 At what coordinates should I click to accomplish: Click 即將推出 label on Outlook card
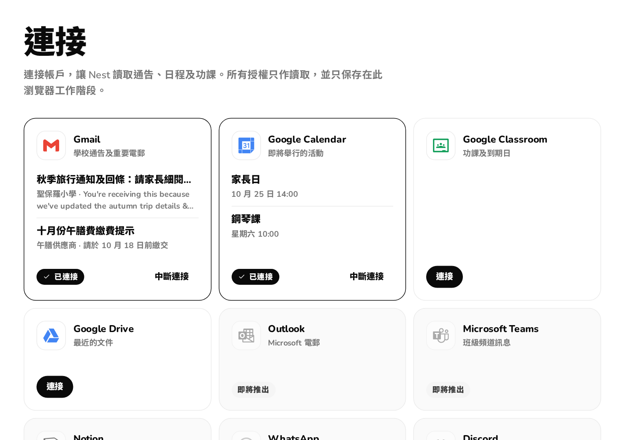click(253, 390)
